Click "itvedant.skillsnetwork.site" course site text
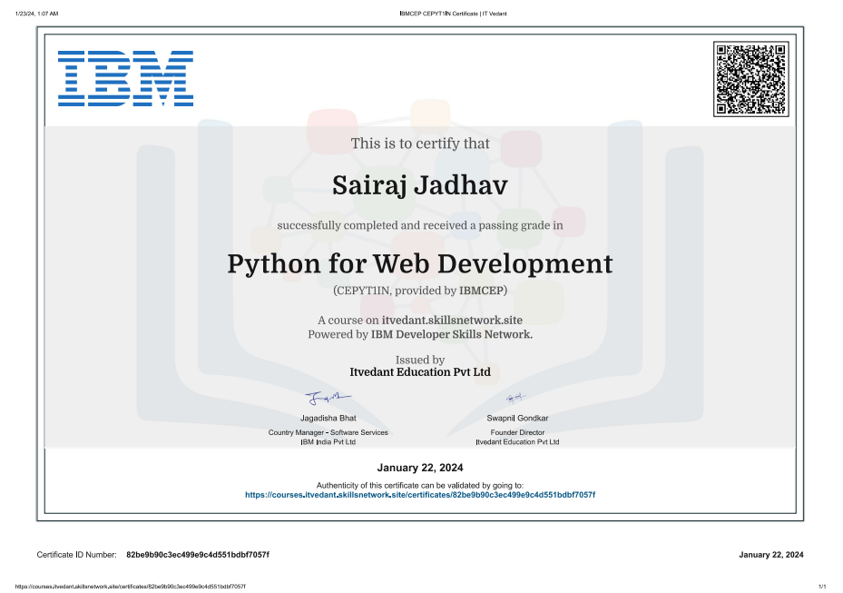 click(452, 321)
